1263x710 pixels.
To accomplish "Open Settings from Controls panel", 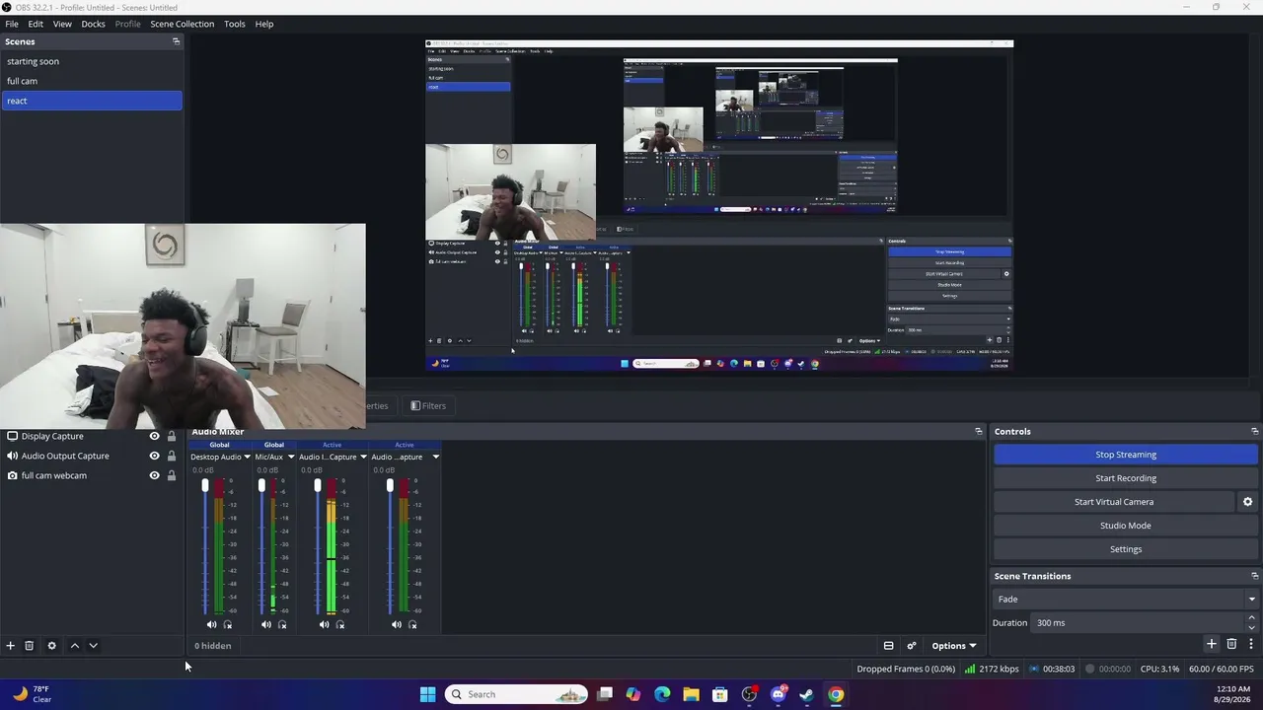I will pyautogui.click(x=1126, y=549).
